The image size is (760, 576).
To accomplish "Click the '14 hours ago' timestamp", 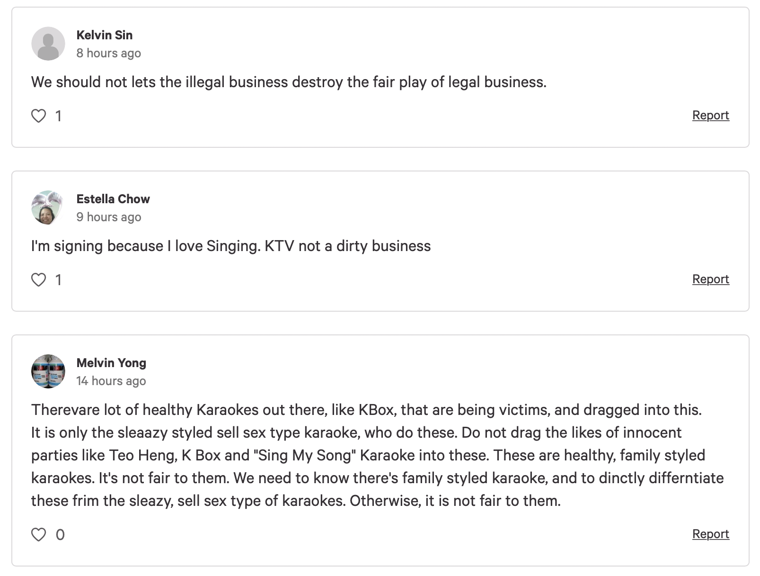I will (x=111, y=381).
